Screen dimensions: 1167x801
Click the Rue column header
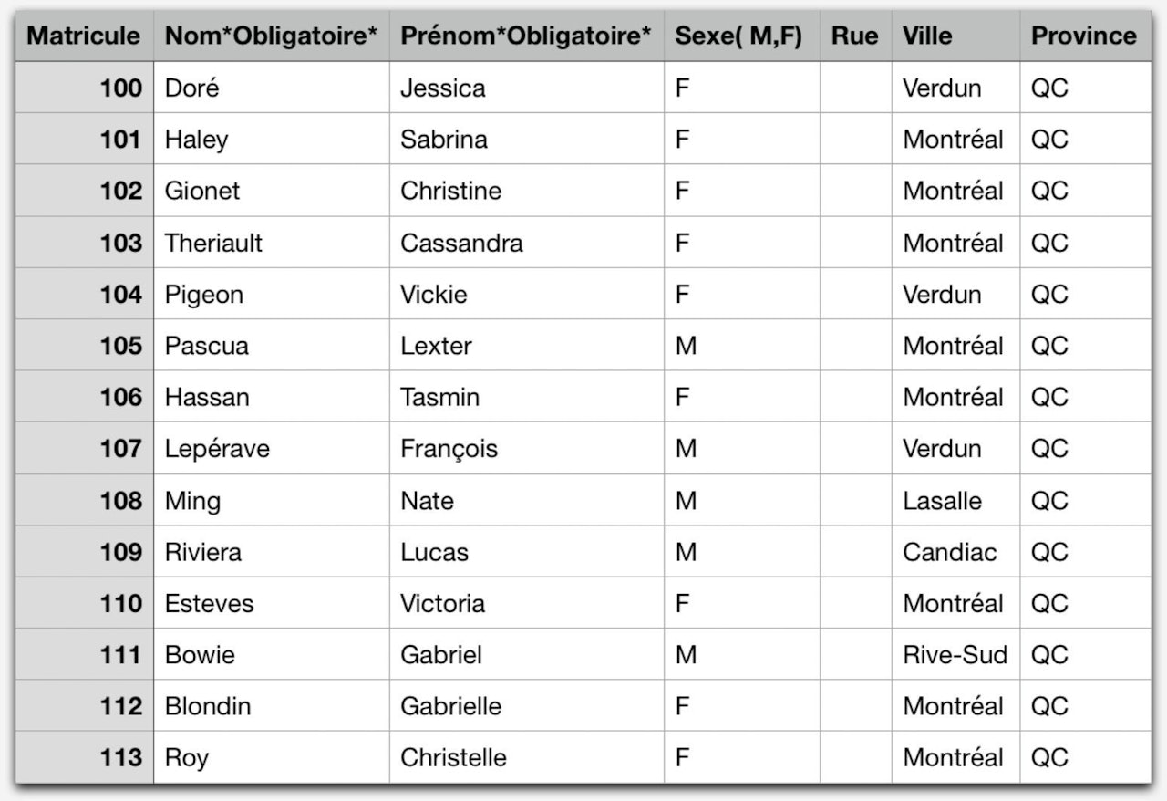point(854,36)
